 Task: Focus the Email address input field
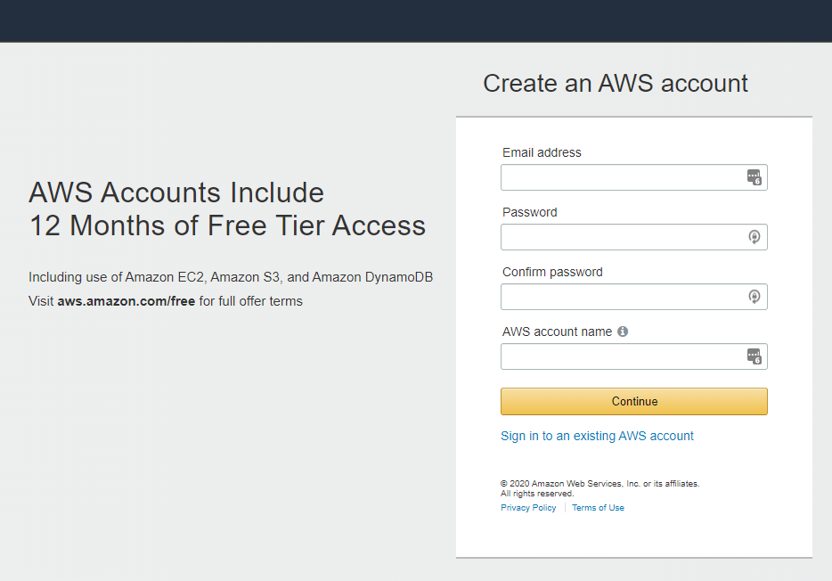pos(634,177)
